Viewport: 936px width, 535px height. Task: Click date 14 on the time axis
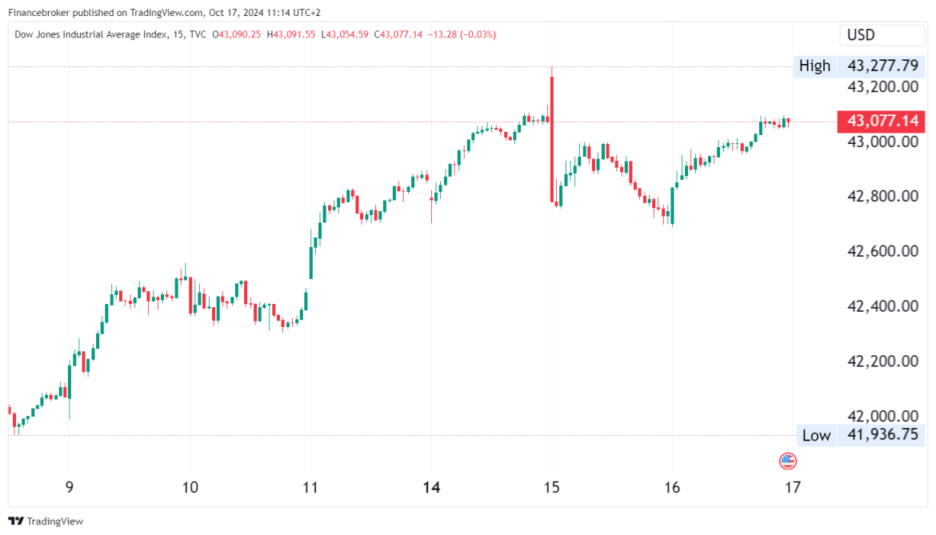(431, 487)
